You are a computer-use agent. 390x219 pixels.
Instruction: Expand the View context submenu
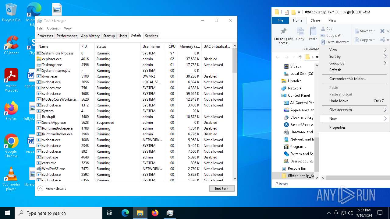pyautogui.click(x=354, y=50)
